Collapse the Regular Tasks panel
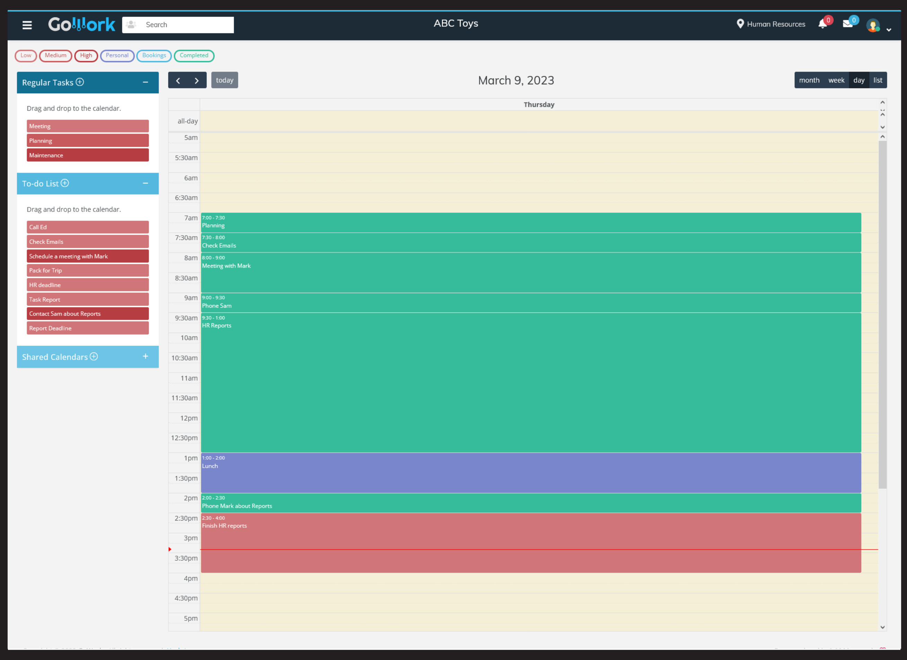Image resolution: width=907 pixels, height=660 pixels. (146, 82)
